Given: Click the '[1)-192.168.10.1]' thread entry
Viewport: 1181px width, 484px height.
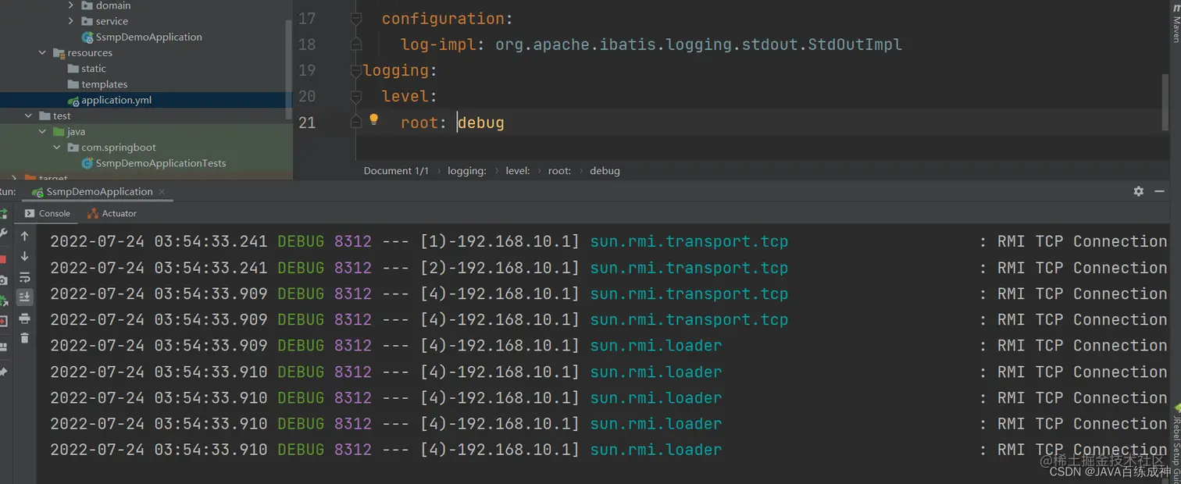Looking at the screenshot, I should coord(500,241).
